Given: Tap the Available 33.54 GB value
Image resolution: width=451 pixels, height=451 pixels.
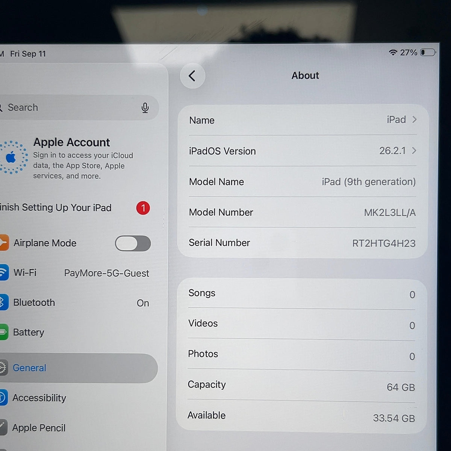Looking at the screenshot, I should point(394,418).
